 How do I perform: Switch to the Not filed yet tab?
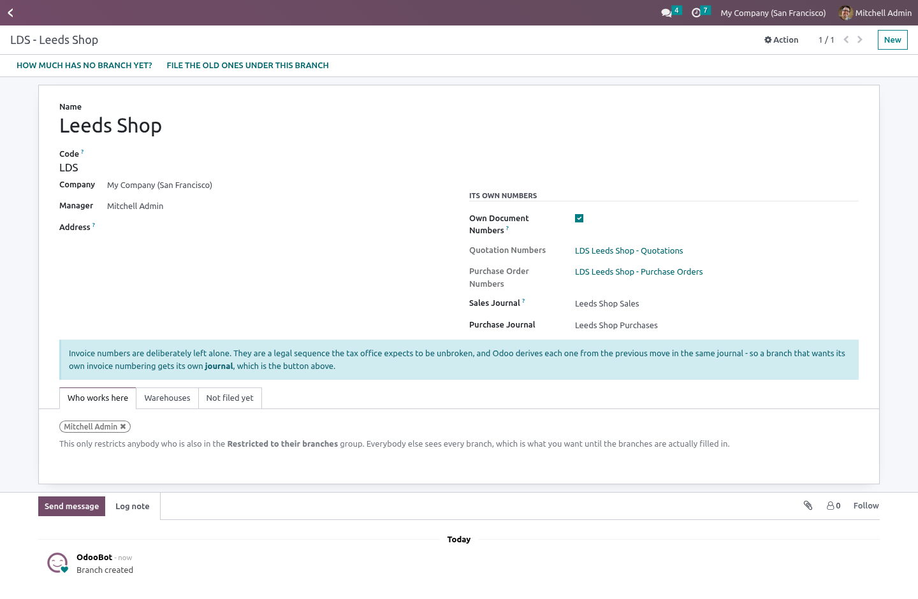point(229,398)
